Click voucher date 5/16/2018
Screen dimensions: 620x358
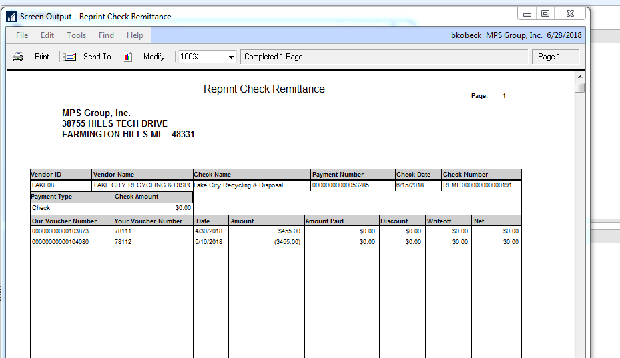click(x=209, y=241)
